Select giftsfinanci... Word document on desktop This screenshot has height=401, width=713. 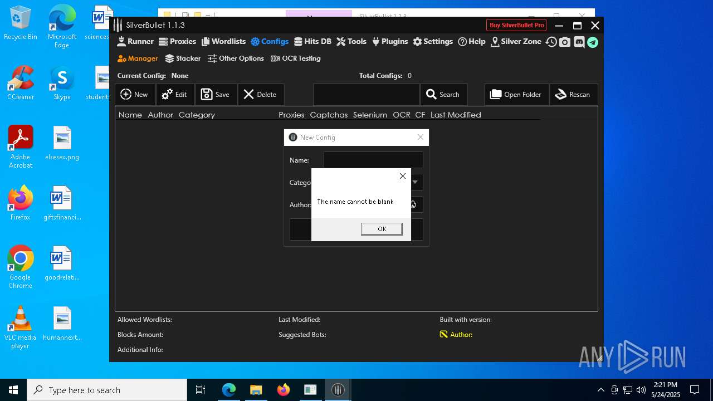pos(62,204)
